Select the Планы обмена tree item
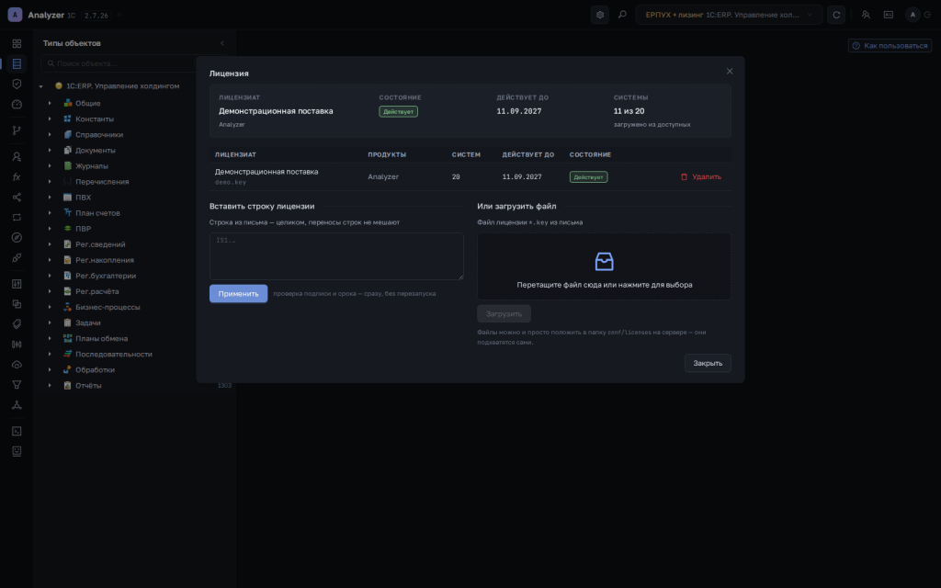This screenshot has height=588, width=941. point(101,338)
